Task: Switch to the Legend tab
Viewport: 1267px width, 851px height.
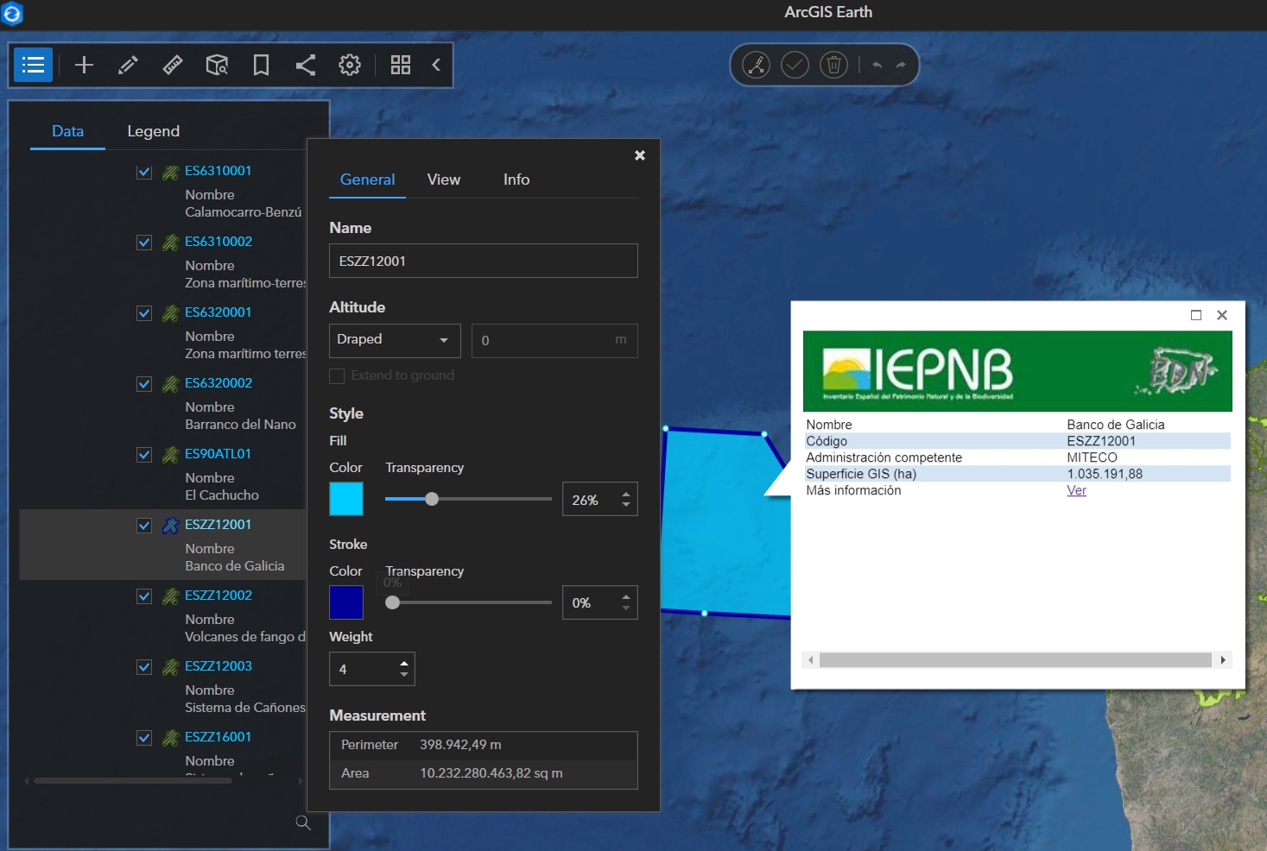Action: click(x=153, y=131)
